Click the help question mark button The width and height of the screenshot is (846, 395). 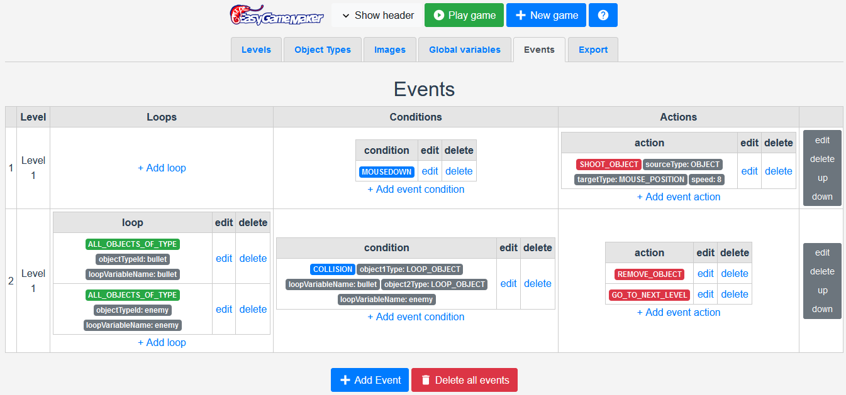coord(603,15)
